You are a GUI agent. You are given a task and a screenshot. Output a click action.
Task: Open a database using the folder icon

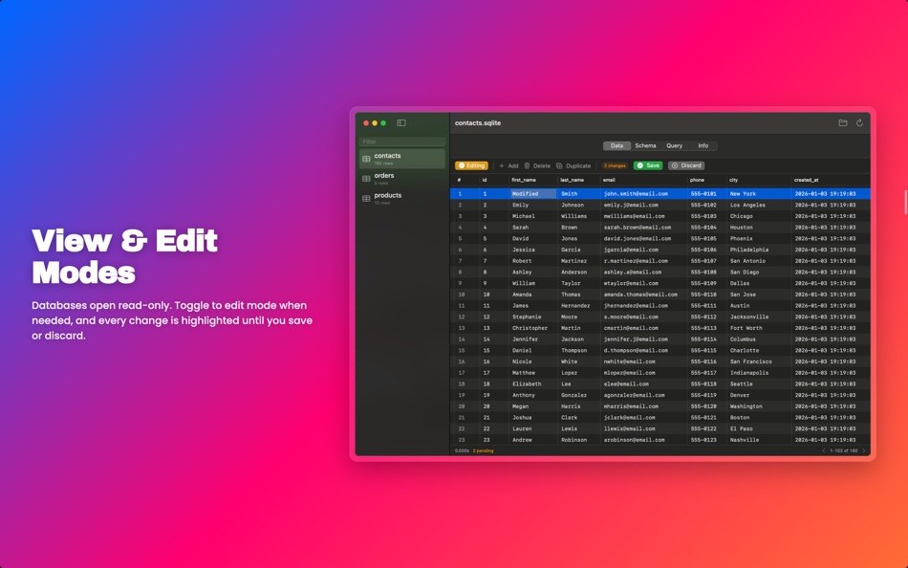click(843, 122)
